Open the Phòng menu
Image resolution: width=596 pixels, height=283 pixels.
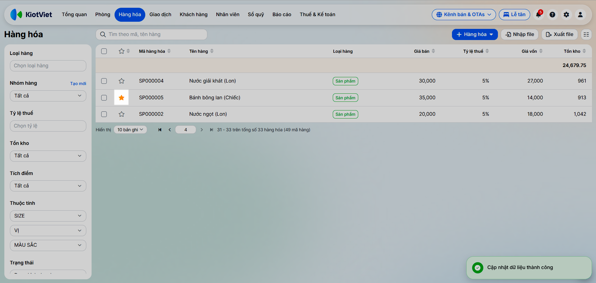click(x=103, y=15)
